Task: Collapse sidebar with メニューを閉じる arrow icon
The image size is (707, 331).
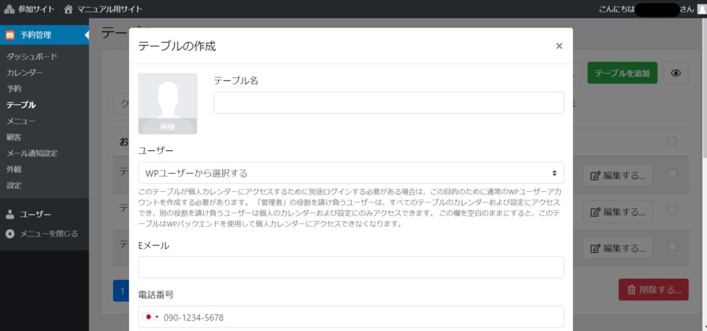Action: pyautogui.click(x=10, y=234)
